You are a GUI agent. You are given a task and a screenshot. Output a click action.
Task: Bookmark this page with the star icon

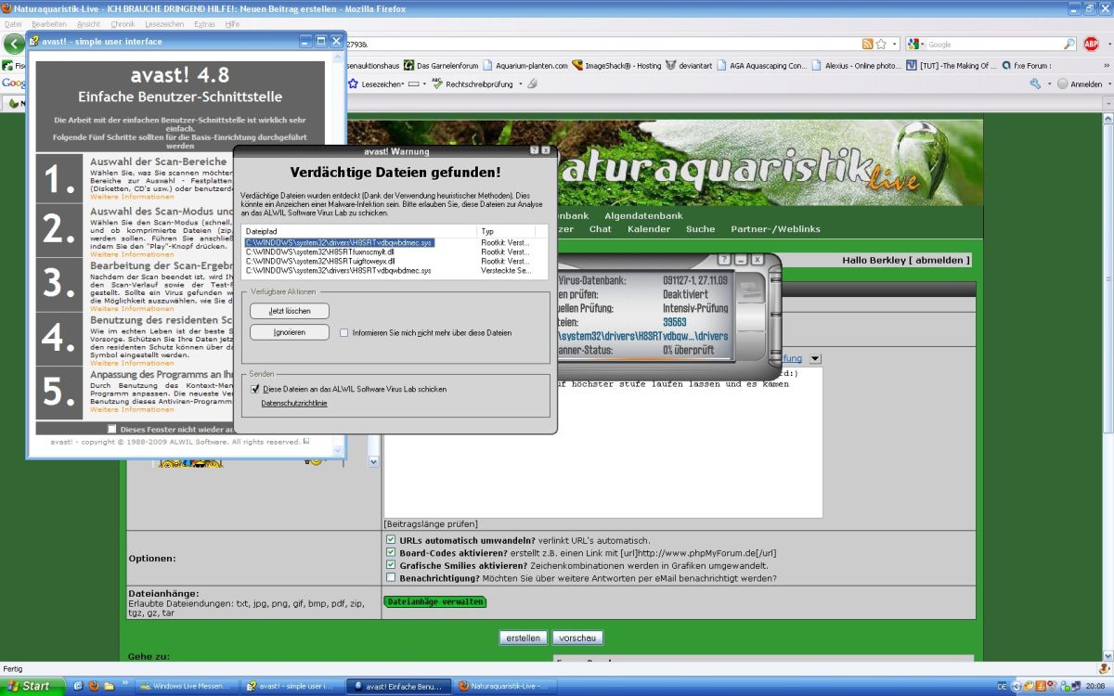point(880,44)
